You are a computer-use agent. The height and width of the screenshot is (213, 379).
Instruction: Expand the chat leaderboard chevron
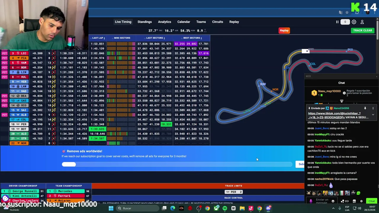[342, 101]
